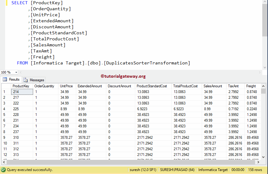Viewport: 268px width, 174px height.
Task: Click Freight cell 89.4568 in row 9
Action: (x=253, y=138)
